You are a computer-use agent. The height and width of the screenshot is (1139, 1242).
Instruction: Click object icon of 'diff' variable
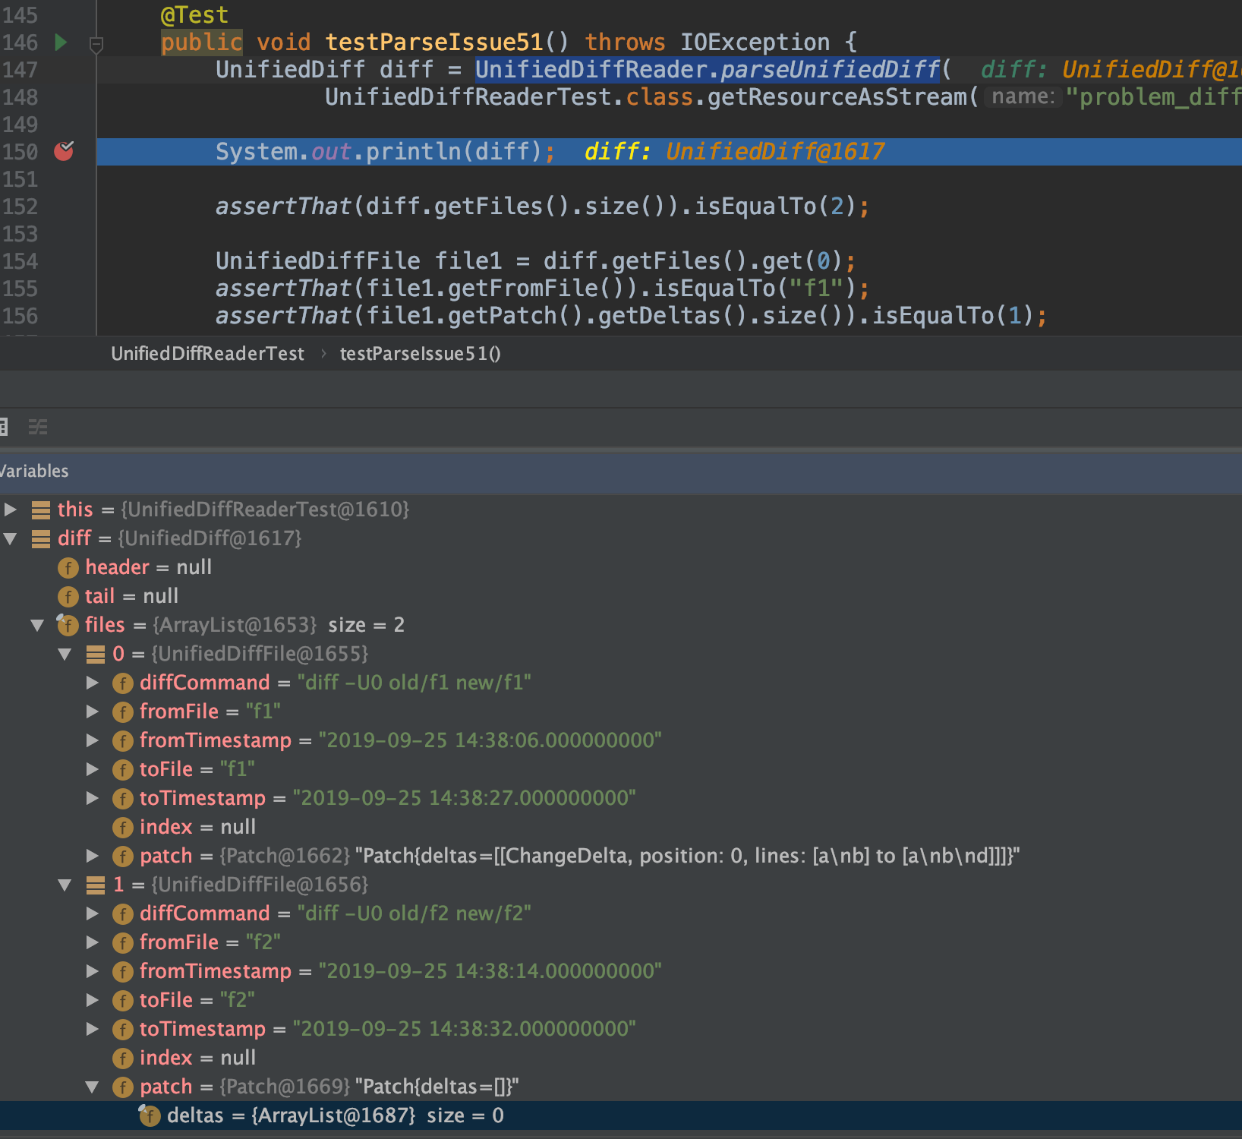[x=41, y=538]
